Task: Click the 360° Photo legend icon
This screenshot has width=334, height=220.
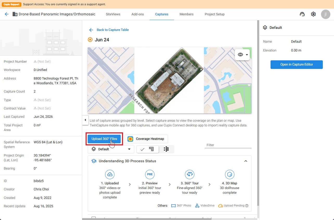Action: coord(173,206)
